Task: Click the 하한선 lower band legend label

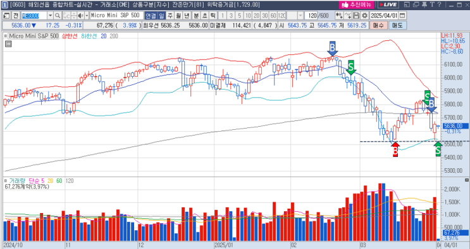Action: pyautogui.click(x=89, y=36)
